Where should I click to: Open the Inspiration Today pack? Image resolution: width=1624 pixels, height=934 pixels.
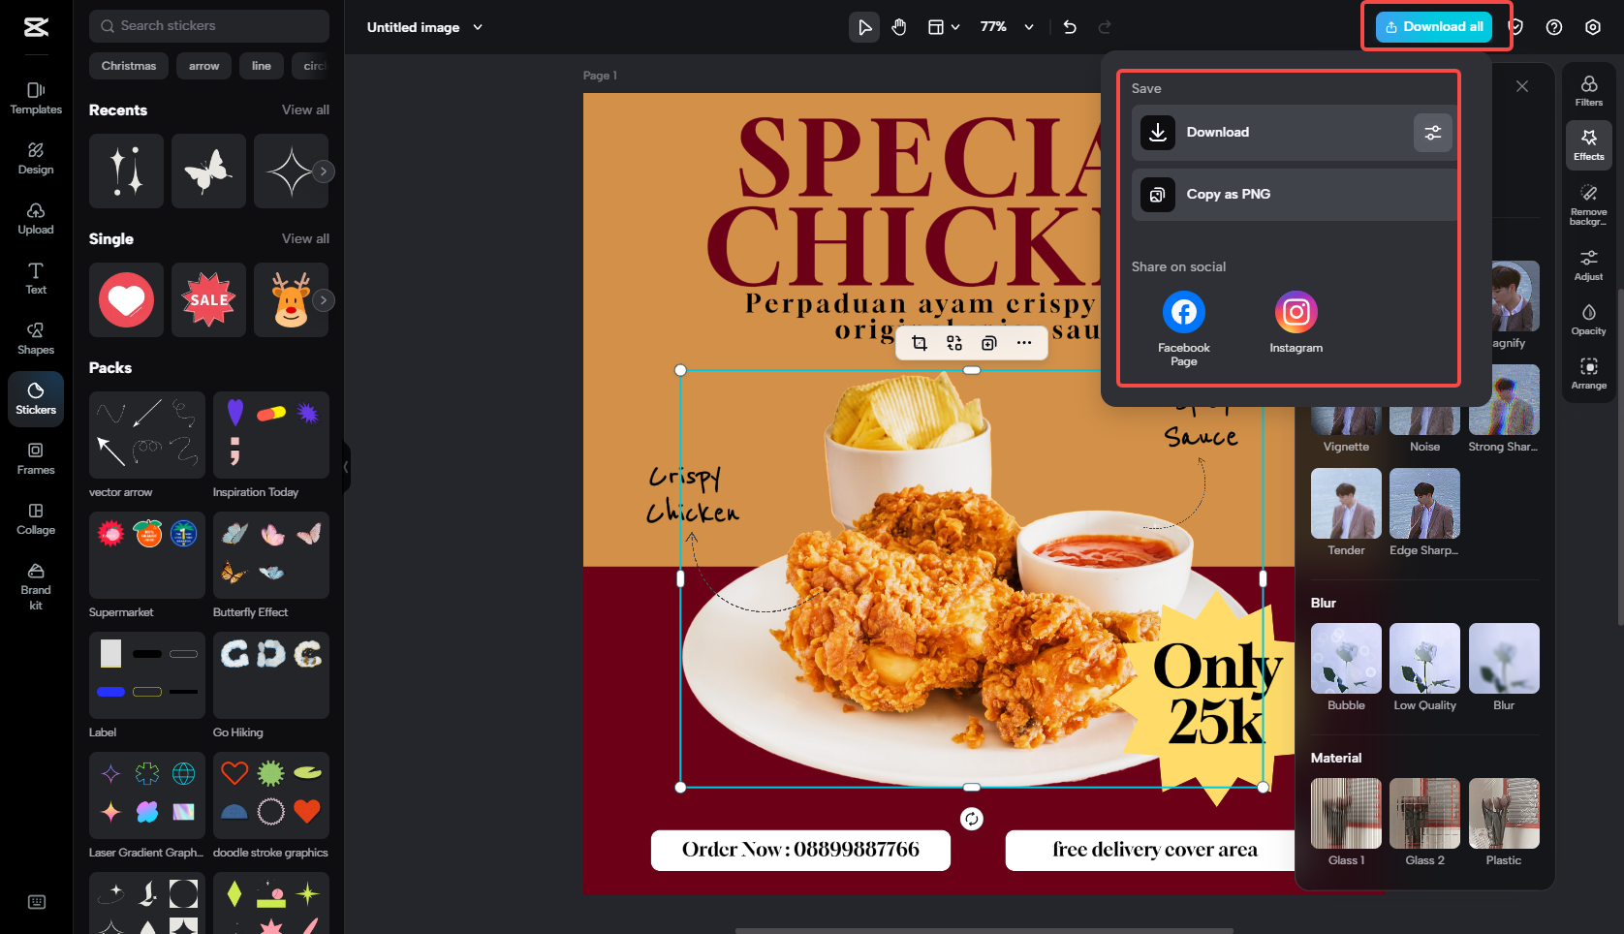[x=271, y=435]
